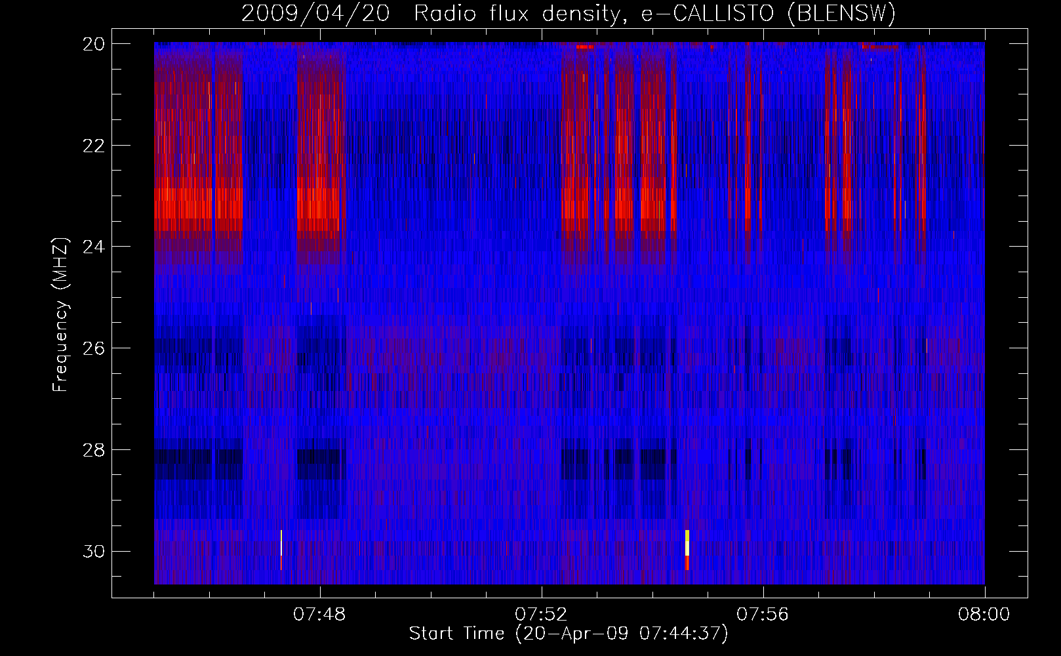This screenshot has height=656, width=1061.
Task: Click the '20' frequency tick label
Action: click(94, 44)
